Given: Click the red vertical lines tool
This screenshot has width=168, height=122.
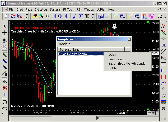Looking at the screenshot, I should pyautogui.click(x=164, y=77).
